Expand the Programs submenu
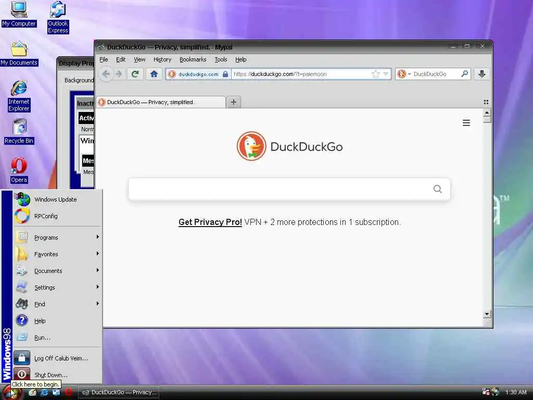The height and width of the screenshot is (400, 533). (58, 237)
